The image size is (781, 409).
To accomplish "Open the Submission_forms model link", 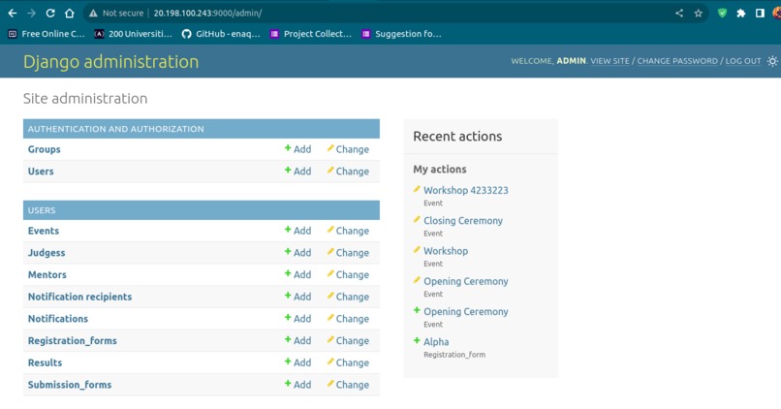I will (70, 385).
